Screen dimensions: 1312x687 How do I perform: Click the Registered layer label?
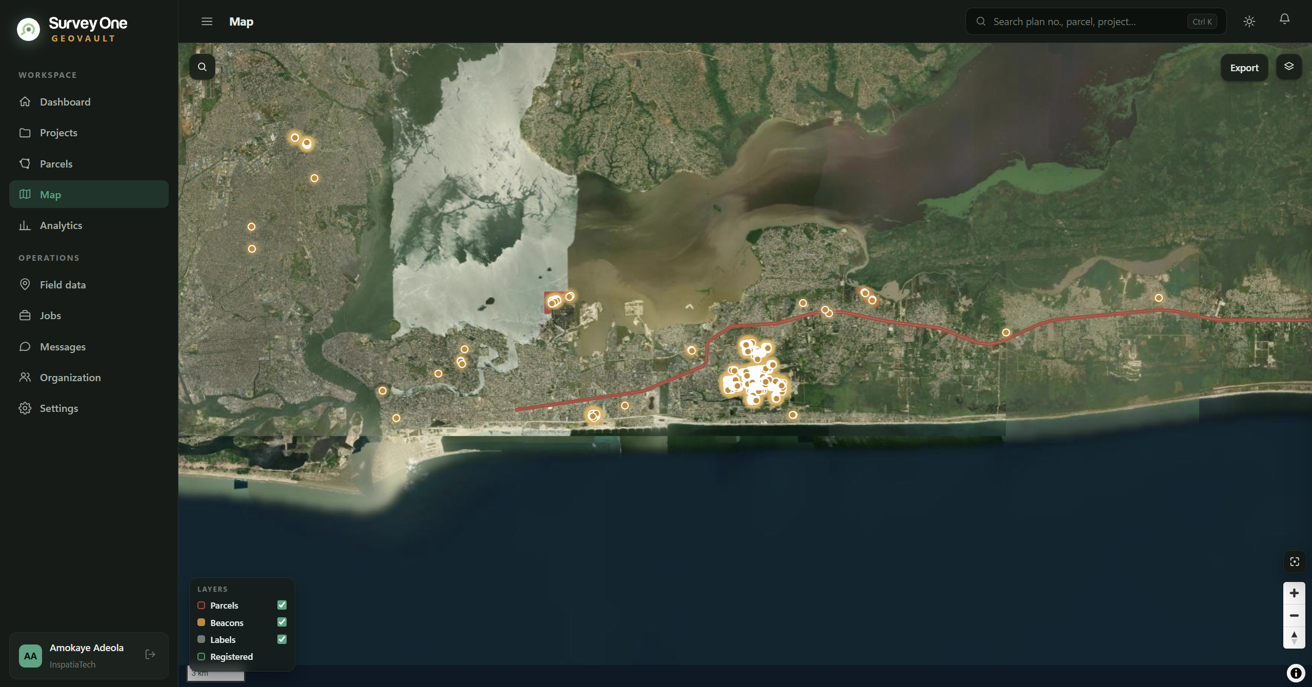(231, 657)
